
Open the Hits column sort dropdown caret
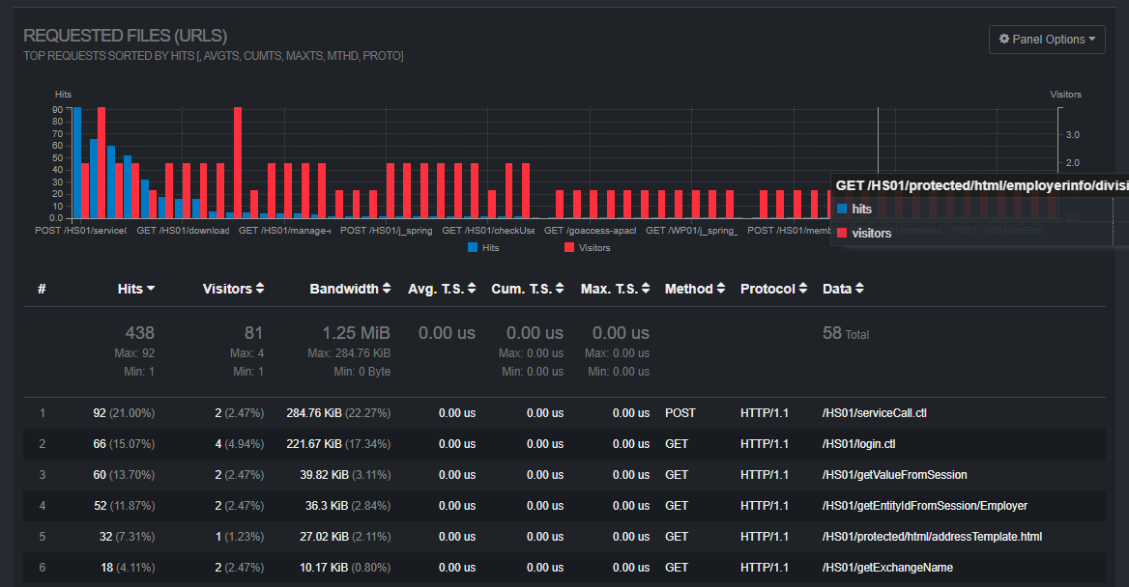tap(151, 288)
